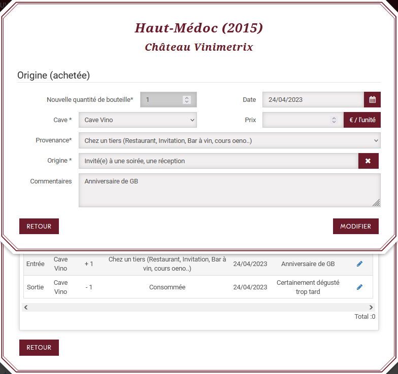Click the Origine text field
The height and width of the screenshot is (374, 398).
[x=218, y=161]
